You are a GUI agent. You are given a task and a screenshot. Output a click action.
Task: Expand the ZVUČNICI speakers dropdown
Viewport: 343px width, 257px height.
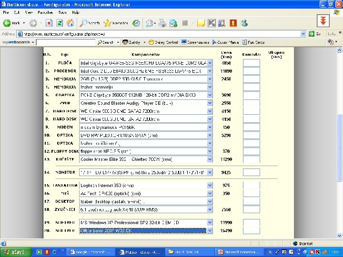(210, 209)
